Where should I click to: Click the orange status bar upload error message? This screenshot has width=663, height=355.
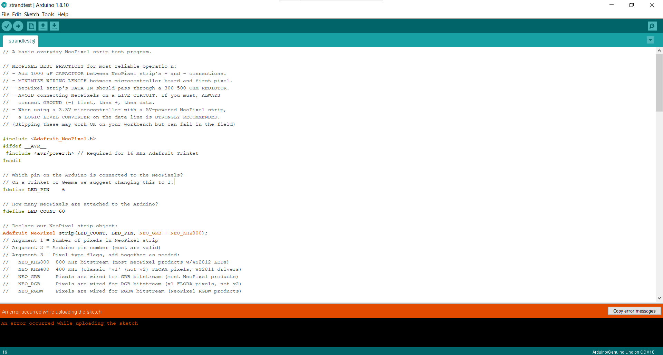[x=52, y=312]
